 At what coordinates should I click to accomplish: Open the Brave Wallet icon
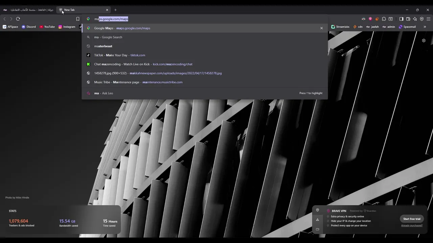(408, 19)
